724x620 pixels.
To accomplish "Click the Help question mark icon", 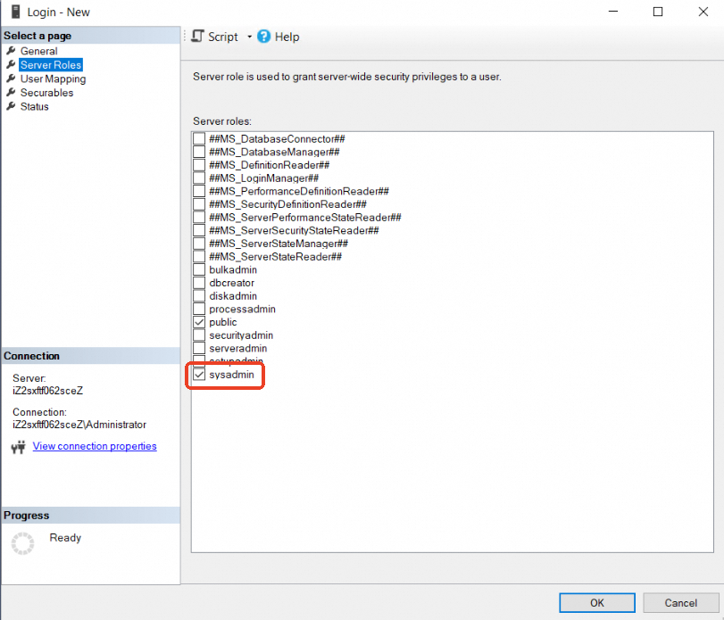I will (x=264, y=37).
